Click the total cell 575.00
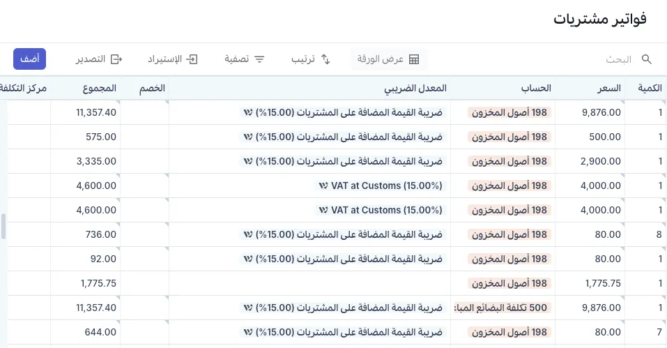Viewport: 667px width, 348px height. (x=86, y=137)
